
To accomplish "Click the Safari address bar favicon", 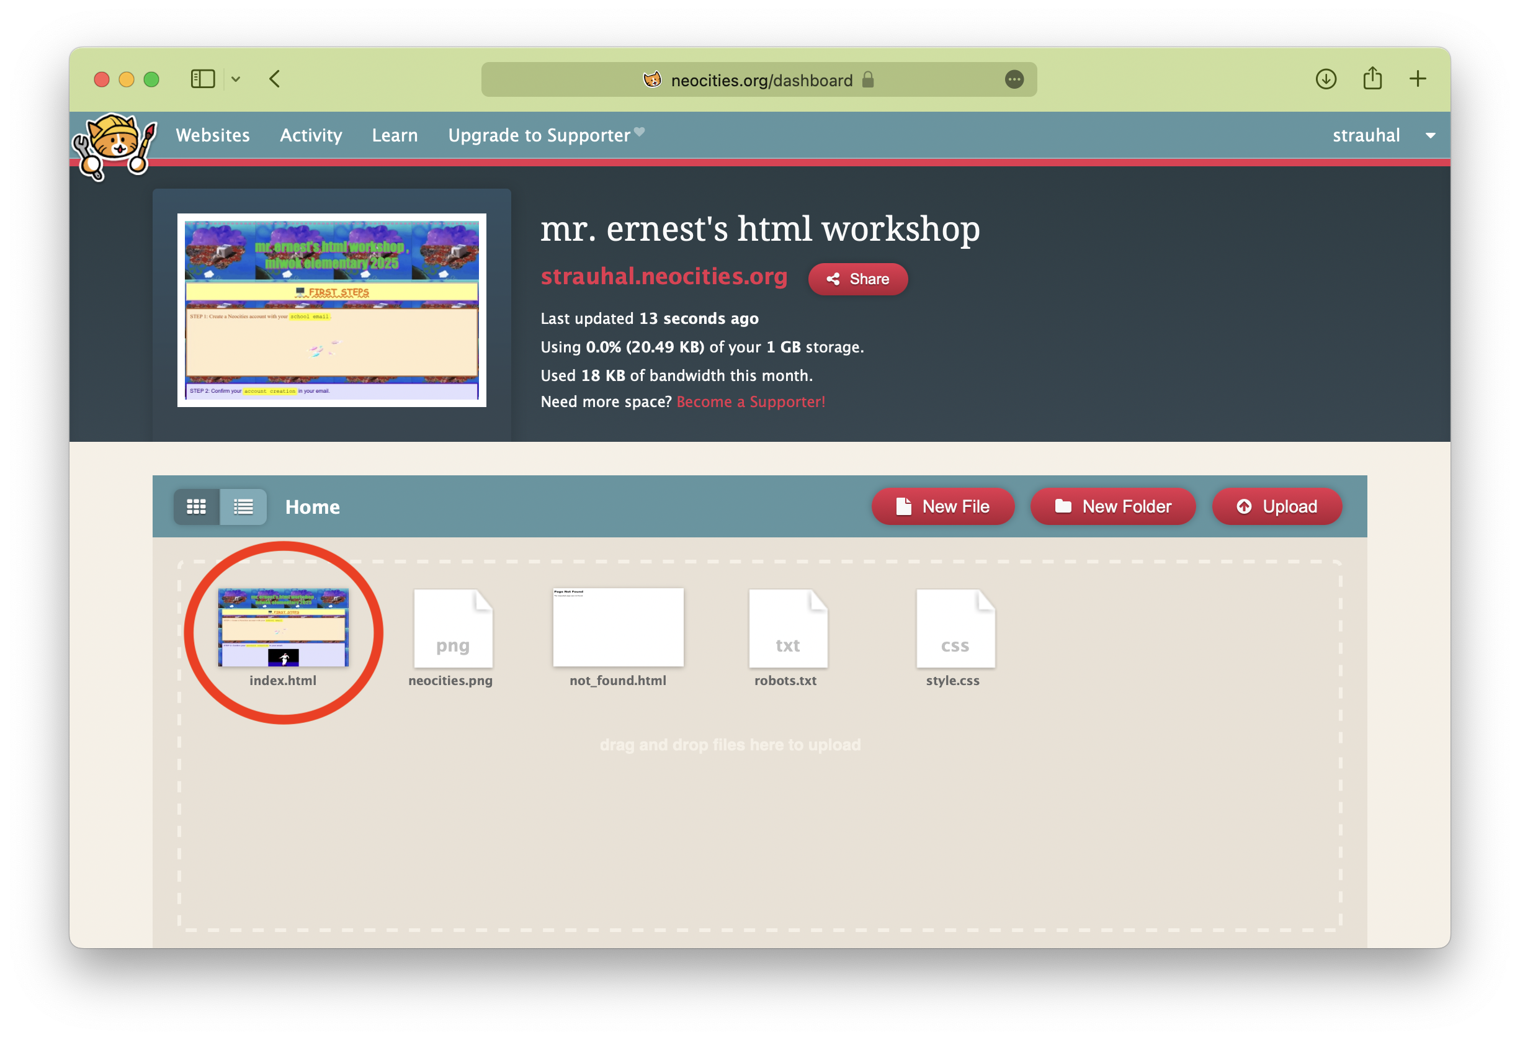I will coord(652,80).
